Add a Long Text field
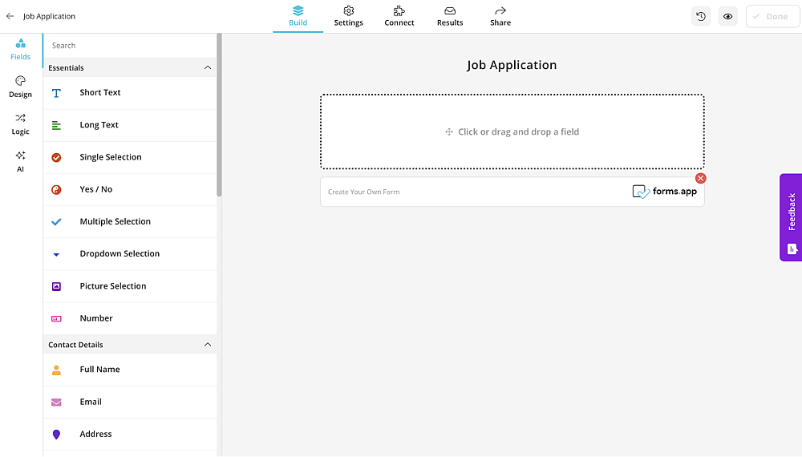This screenshot has width=802, height=457. point(130,125)
